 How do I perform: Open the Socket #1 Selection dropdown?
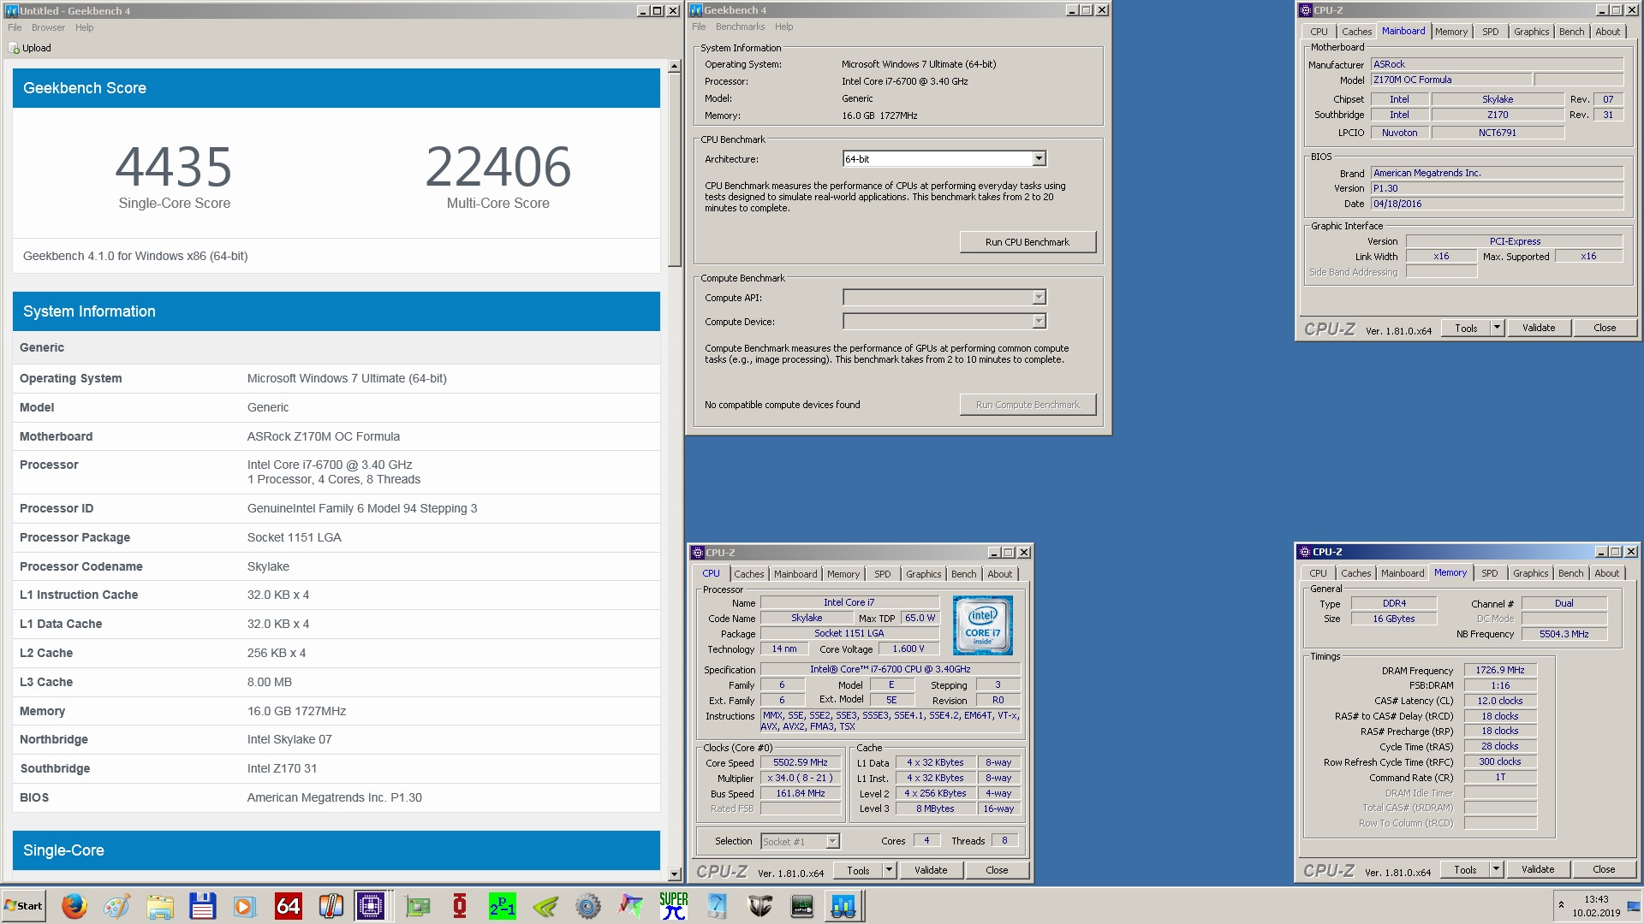pyautogui.click(x=832, y=842)
